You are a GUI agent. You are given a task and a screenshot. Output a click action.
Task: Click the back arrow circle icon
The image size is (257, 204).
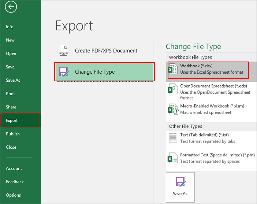(x=11, y=7)
